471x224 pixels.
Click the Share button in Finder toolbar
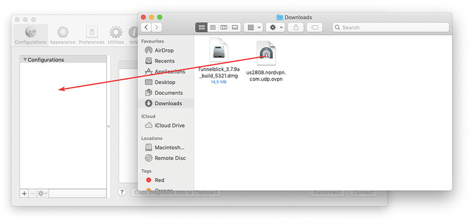coord(296,27)
